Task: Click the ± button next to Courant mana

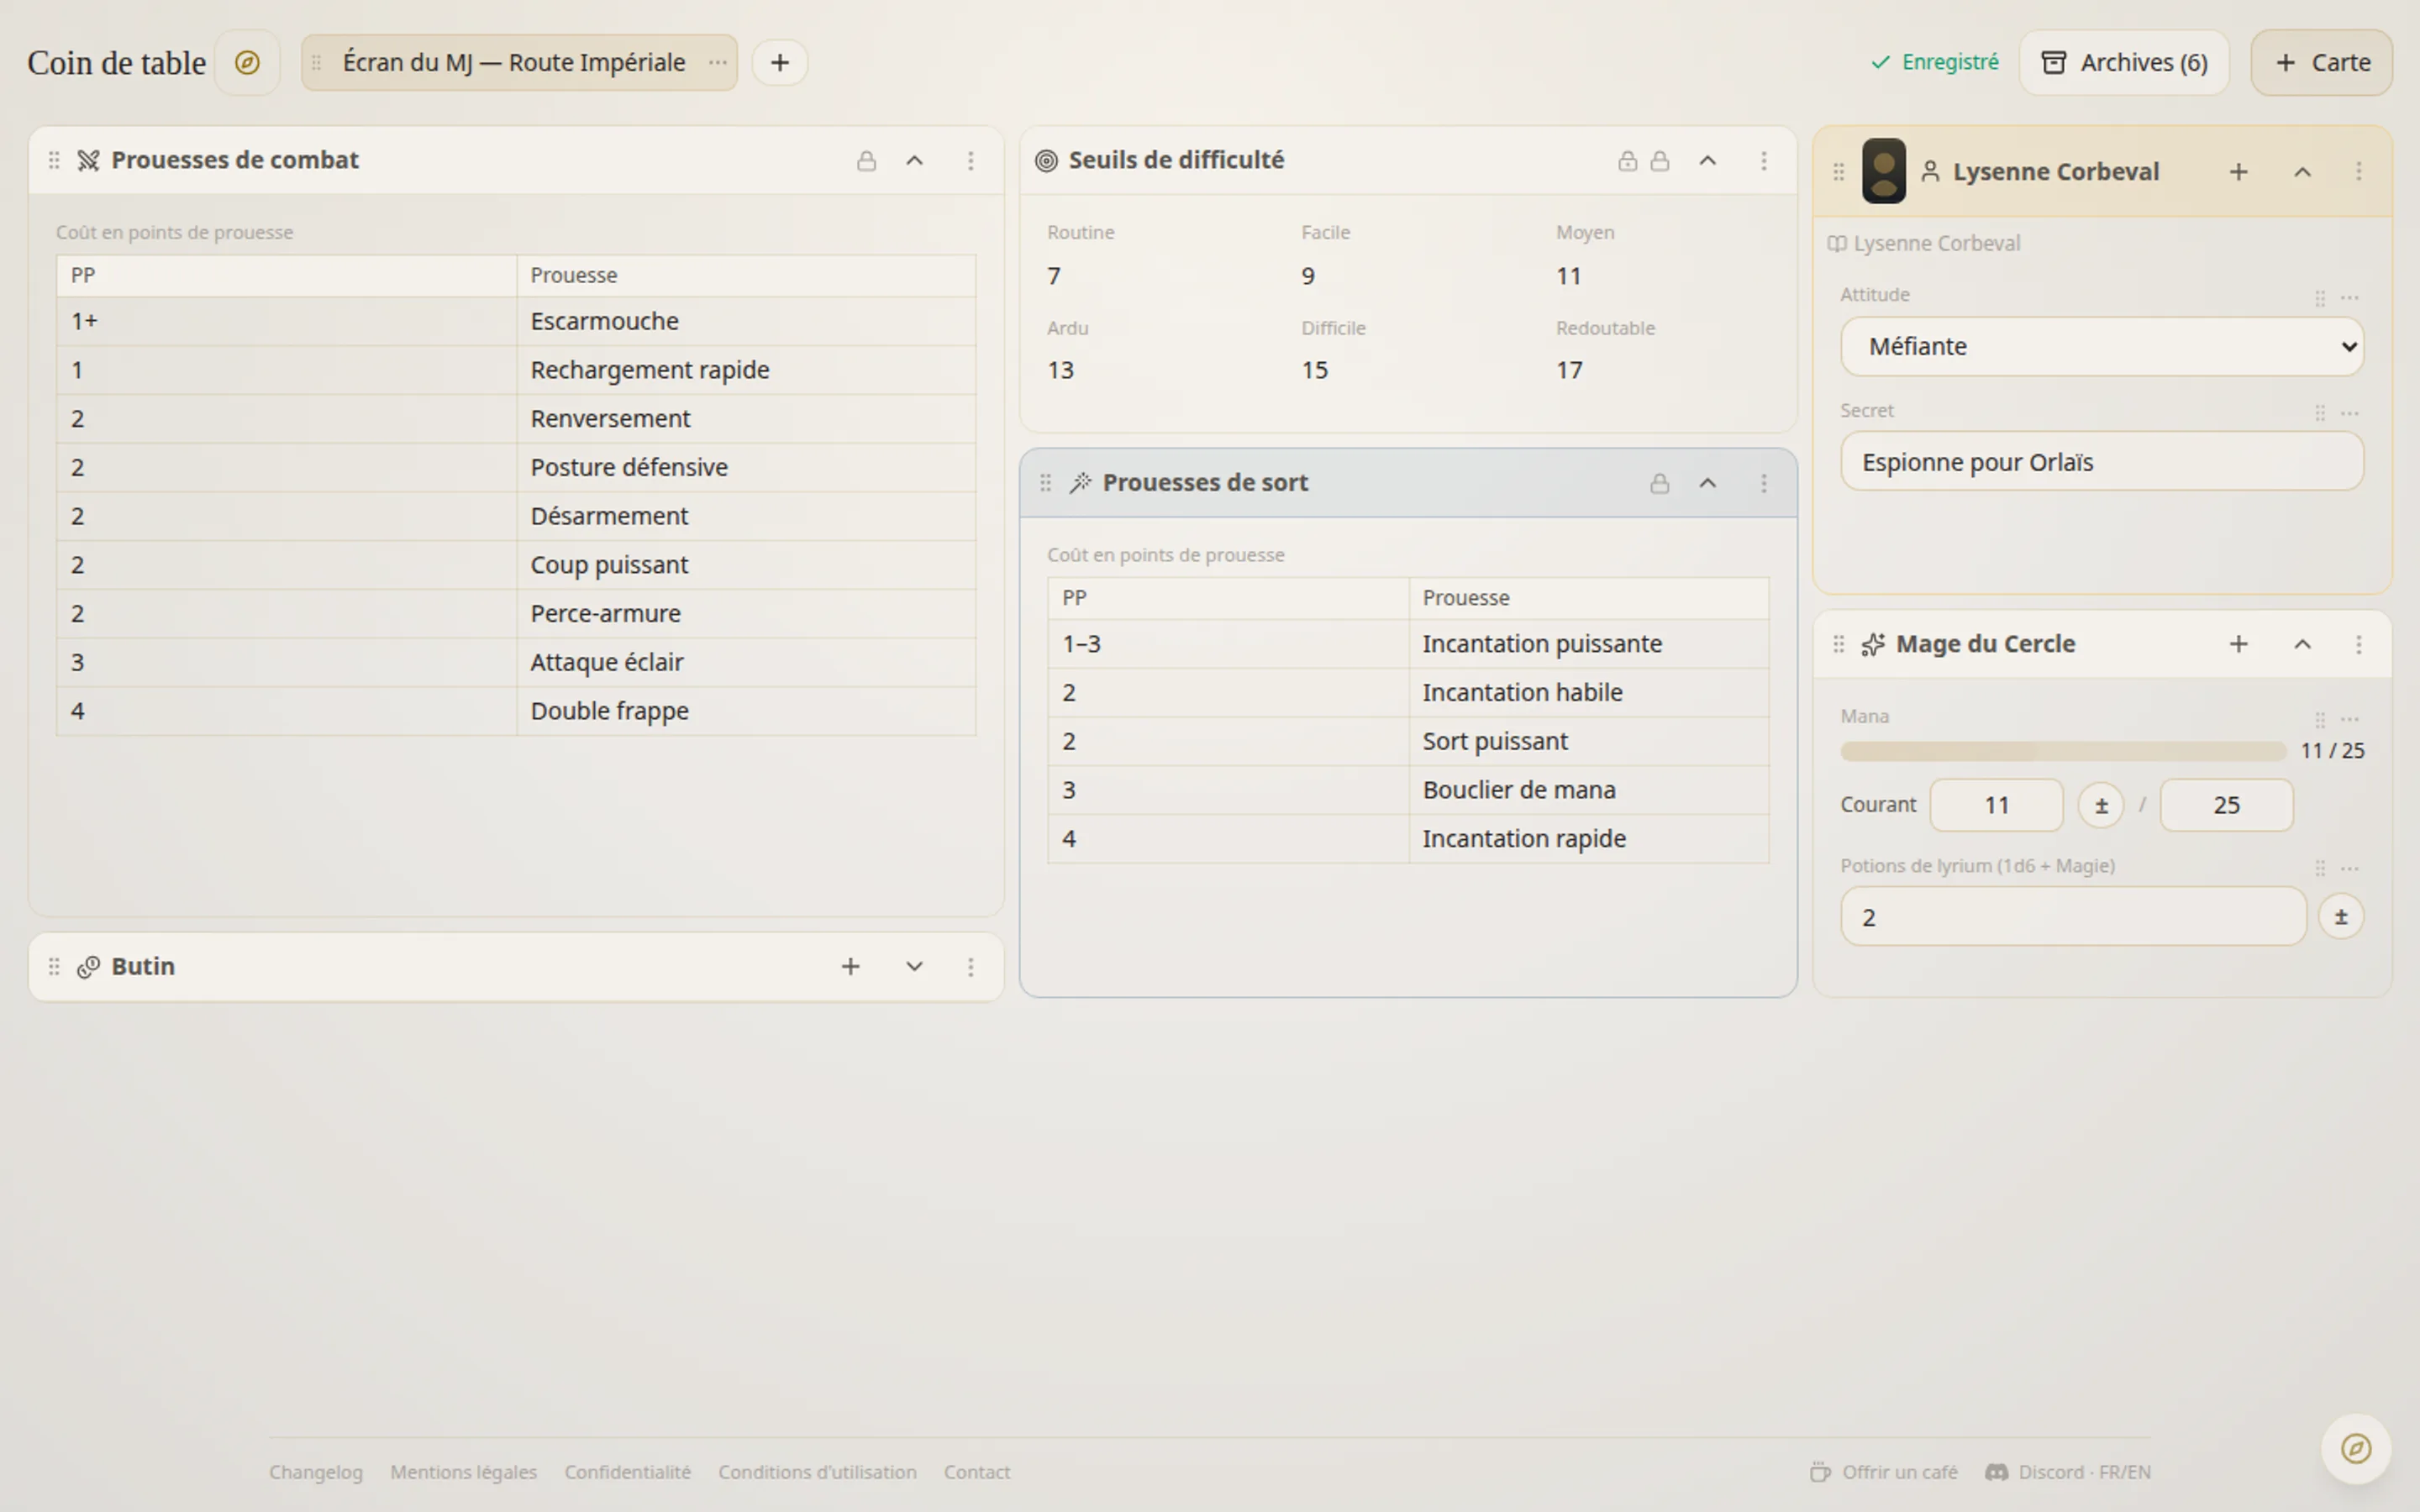Action: pyautogui.click(x=2101, y=806)
